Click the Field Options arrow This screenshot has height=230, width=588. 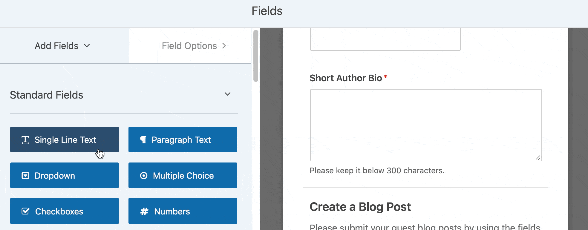point(224,46)
